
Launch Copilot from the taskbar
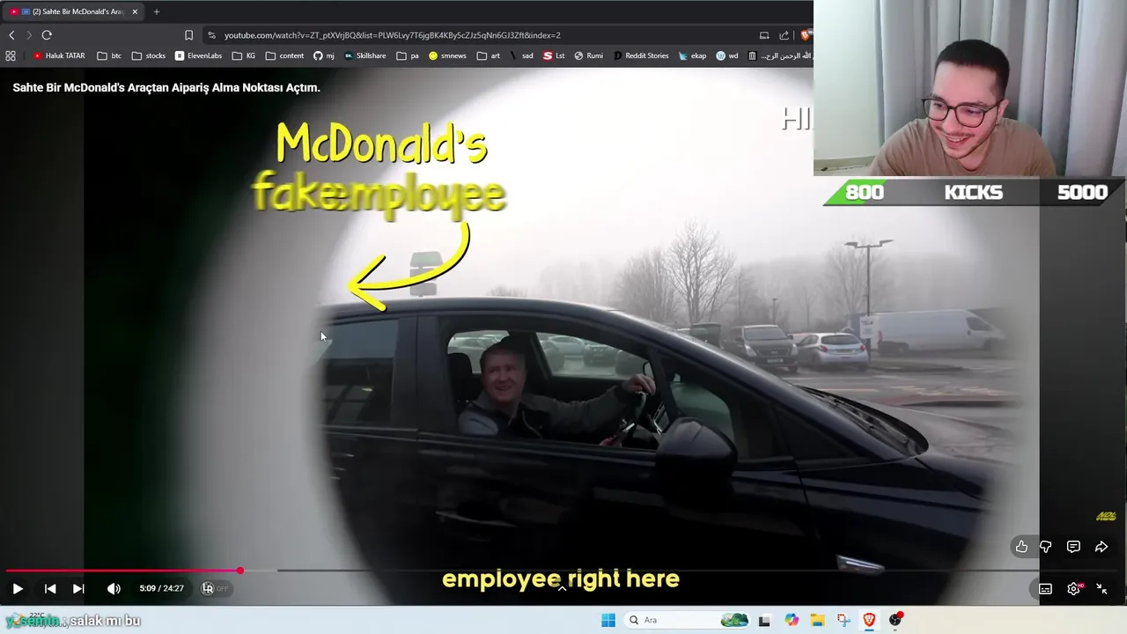[792, 620]
